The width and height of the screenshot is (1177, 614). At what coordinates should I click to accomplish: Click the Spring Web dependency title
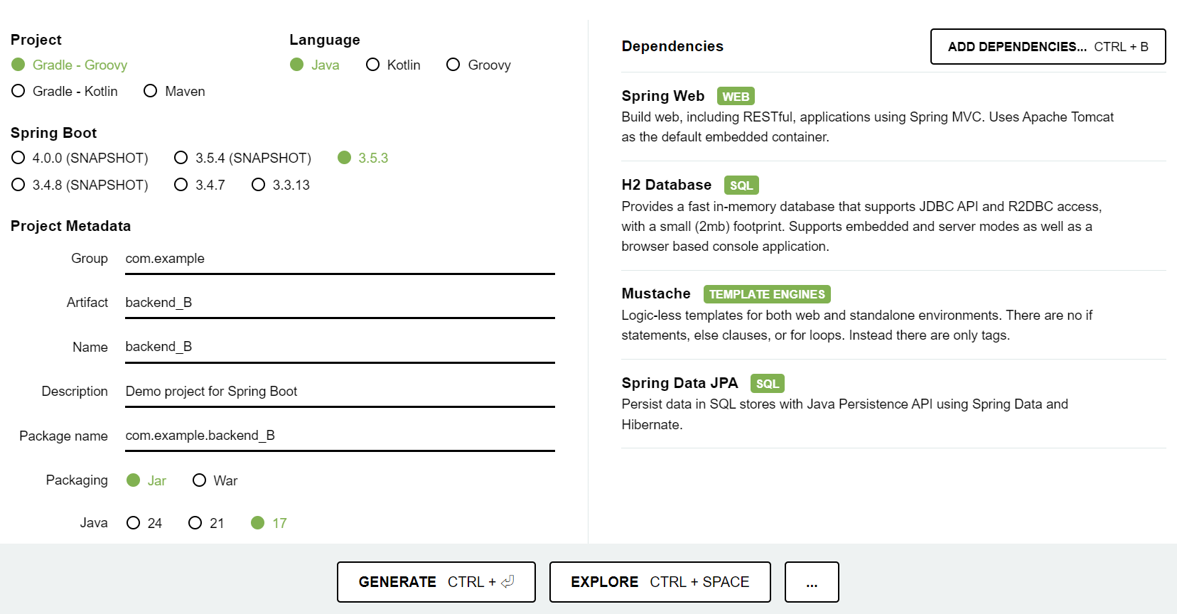663,96
